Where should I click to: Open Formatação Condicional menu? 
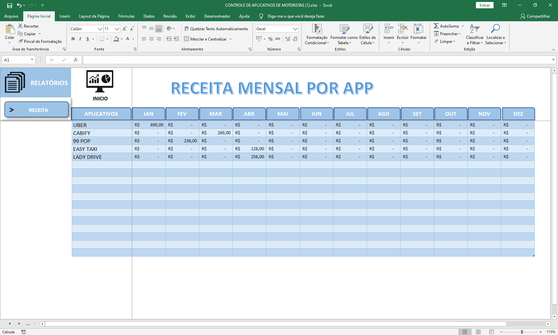[317, 34]
